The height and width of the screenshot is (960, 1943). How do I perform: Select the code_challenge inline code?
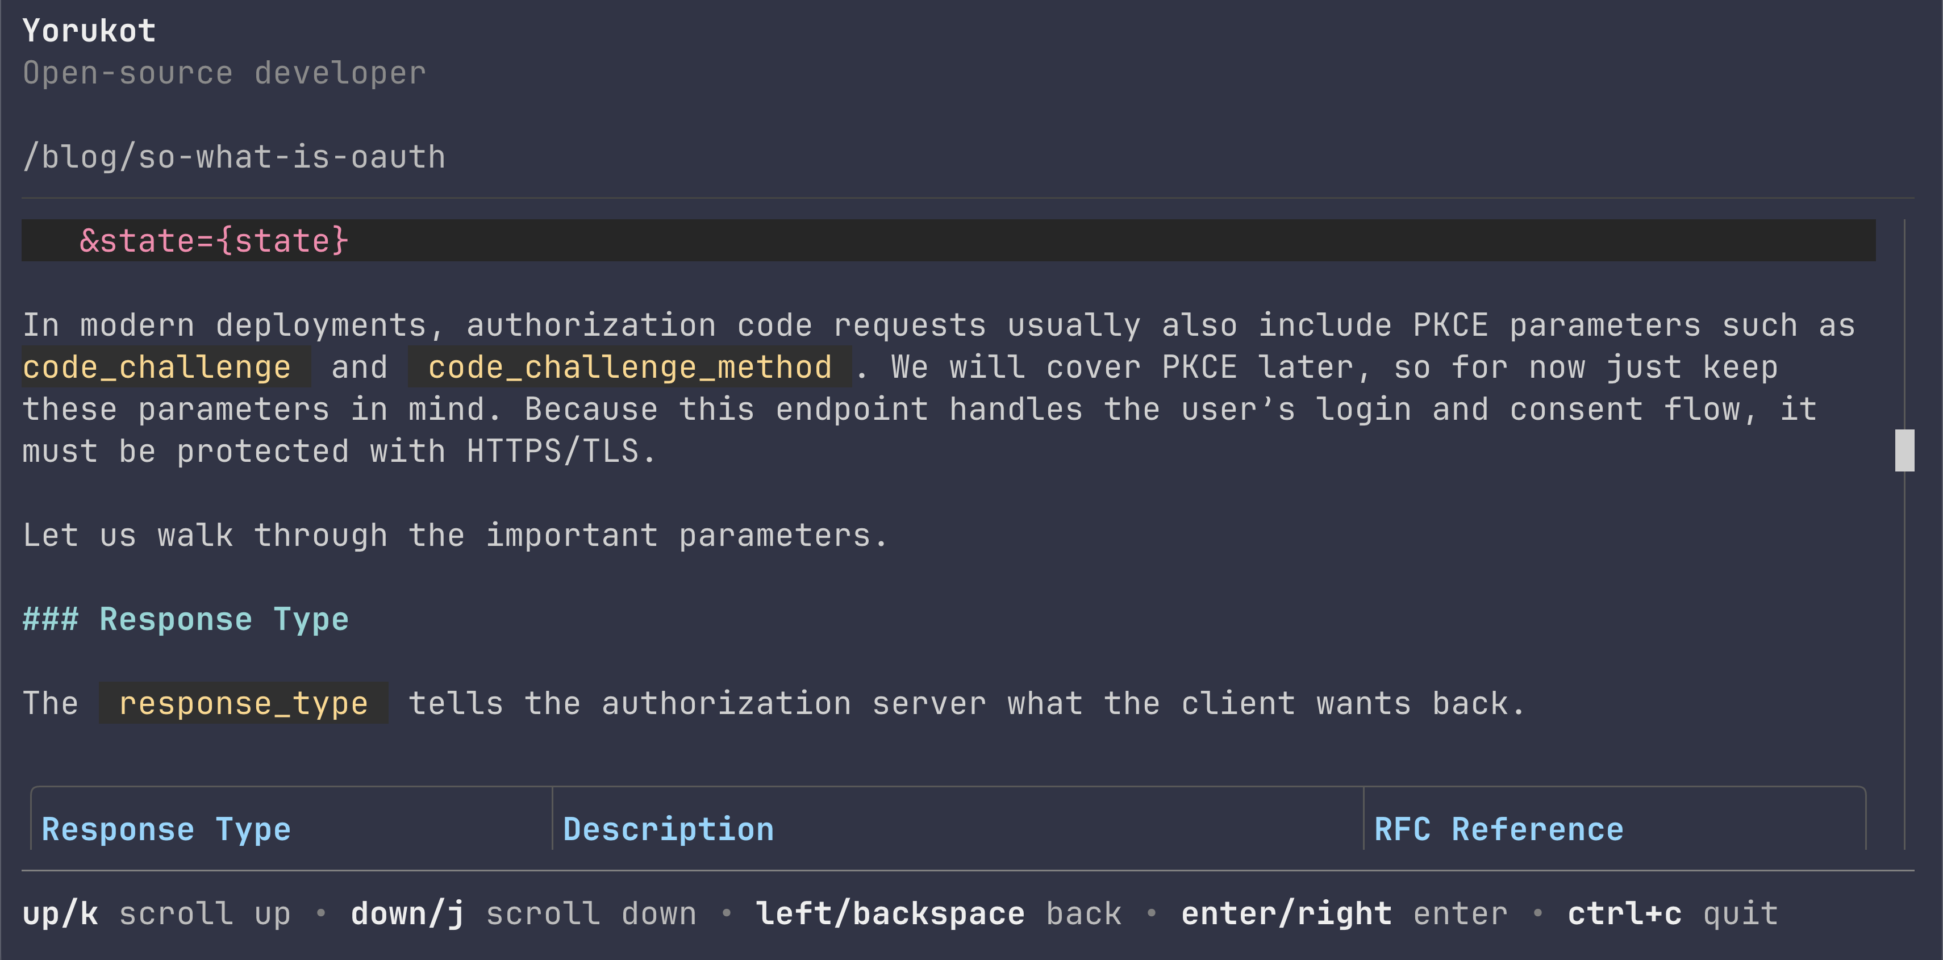pyautogui.click(x=157, y=368)
